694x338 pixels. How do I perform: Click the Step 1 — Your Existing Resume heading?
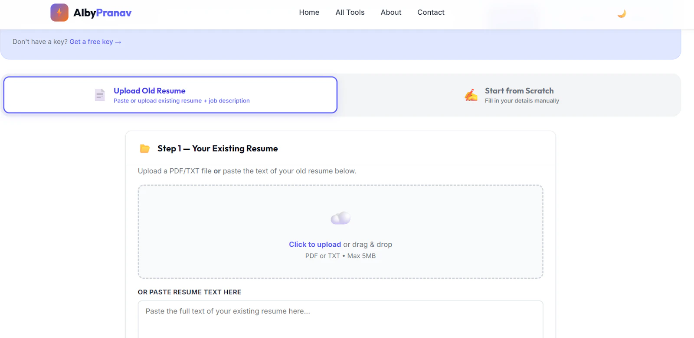click(x=218, y=148)
